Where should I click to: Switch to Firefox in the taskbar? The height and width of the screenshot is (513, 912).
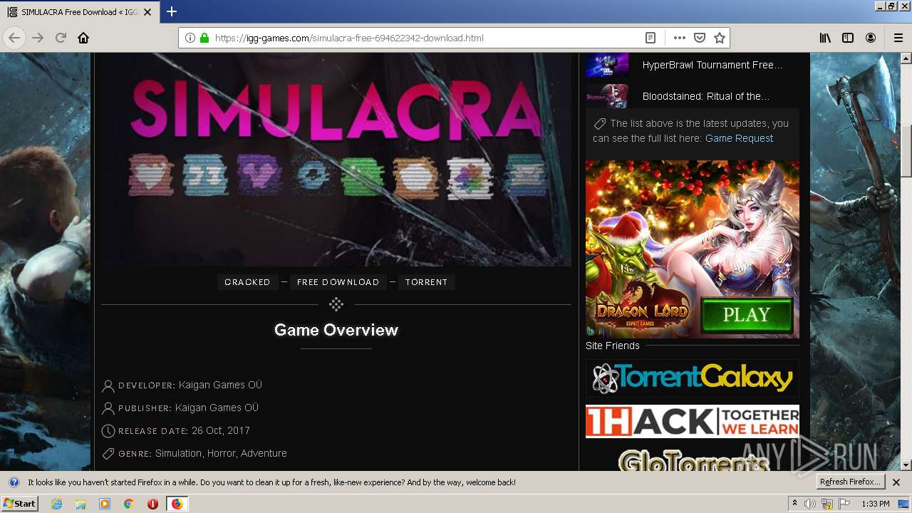[x=177, y=504]
